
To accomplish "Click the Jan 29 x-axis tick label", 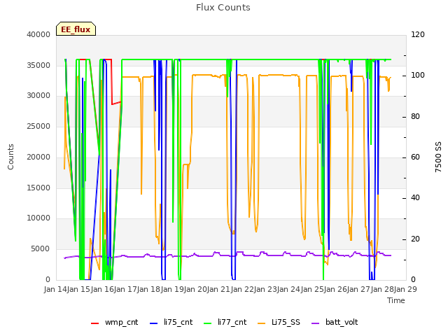I will click(405, 289).
